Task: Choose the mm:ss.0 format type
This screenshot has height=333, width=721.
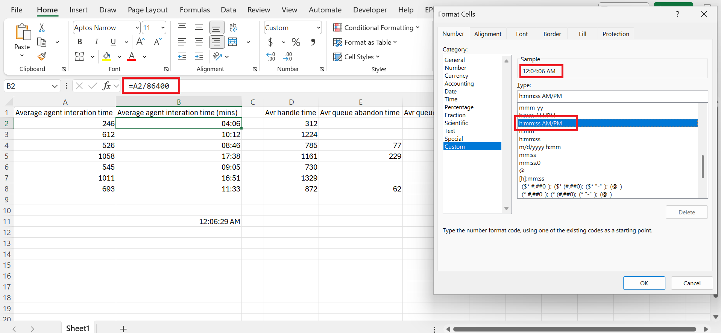Action: [530, 163]
